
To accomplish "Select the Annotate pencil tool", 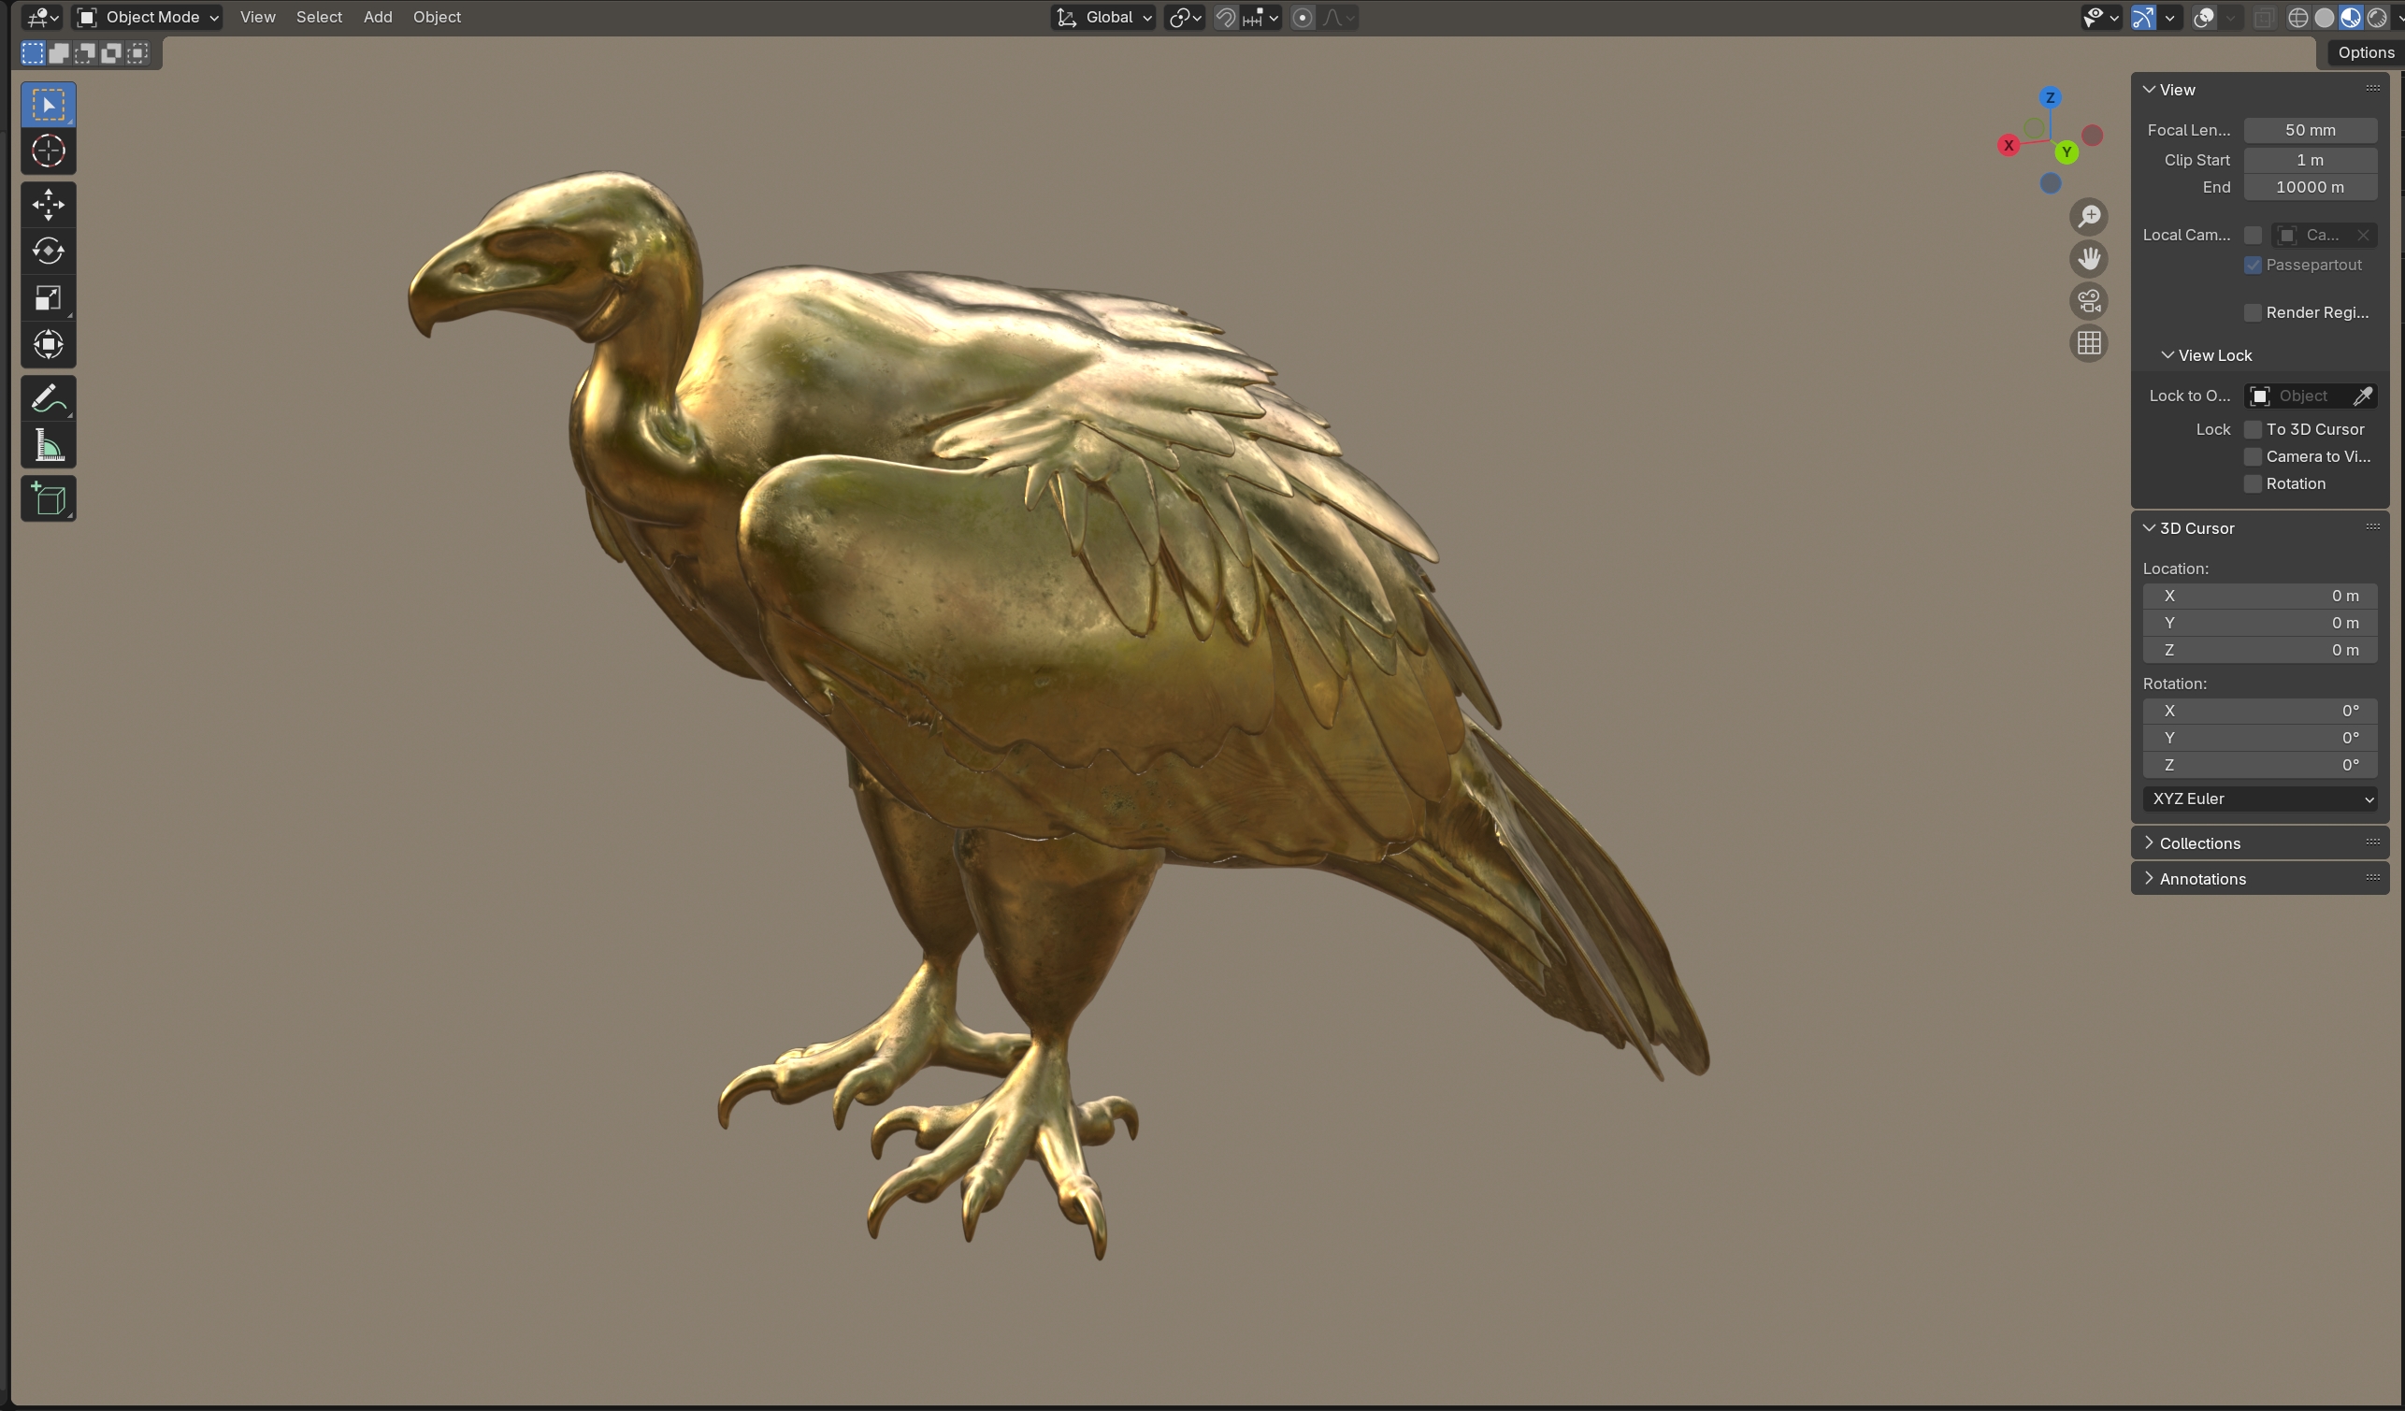I will [x=48, y=399].
